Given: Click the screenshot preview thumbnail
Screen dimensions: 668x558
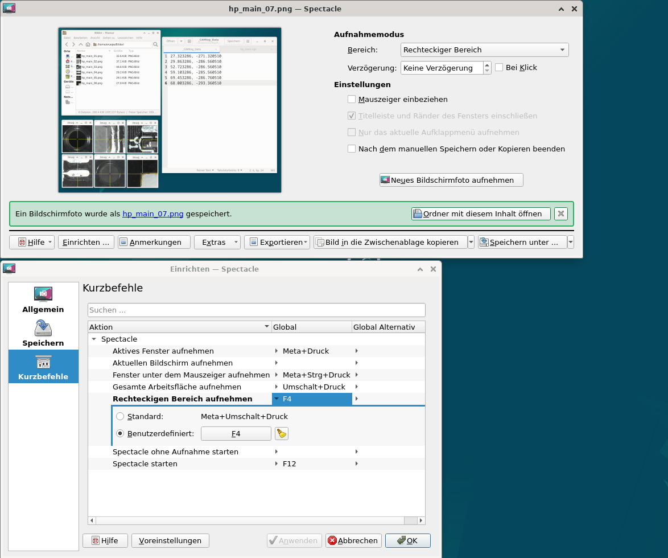Looking at the screenshot, I should click(170, 110).
